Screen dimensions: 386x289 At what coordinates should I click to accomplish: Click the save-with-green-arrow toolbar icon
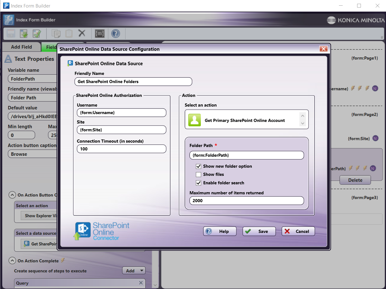[x=24, y=33]
